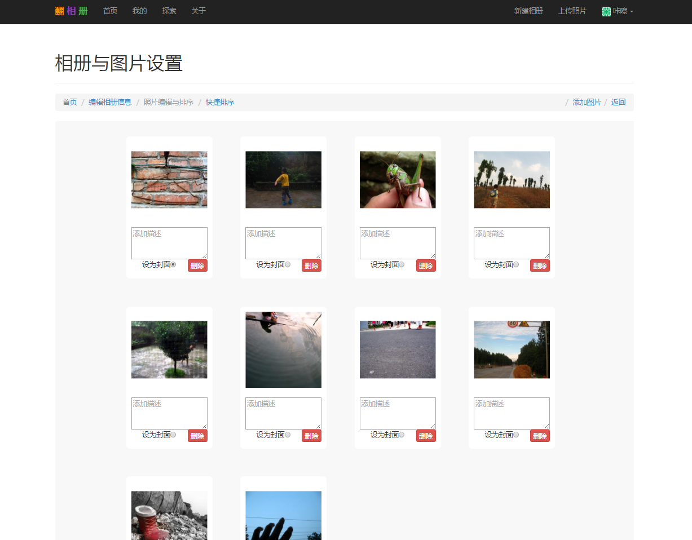The height and width of the screenshot is (540, 692).
Task: Click the 添加图片 link
Action: 587,102
